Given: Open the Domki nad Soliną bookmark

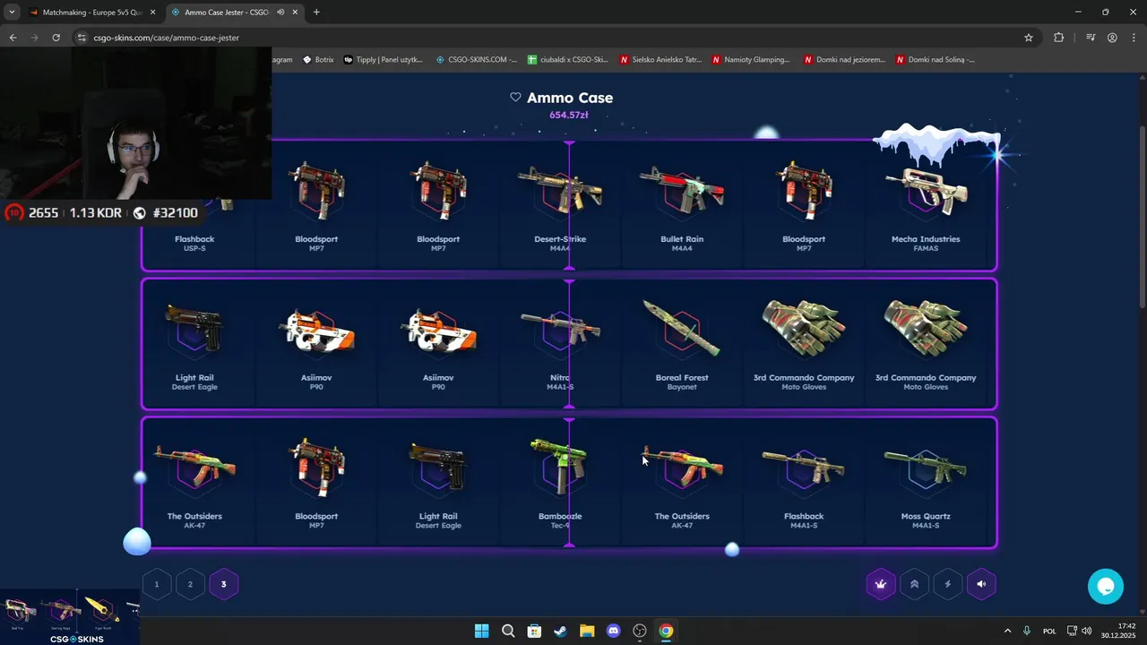Looking at the screenshot, I should [936, 60].
